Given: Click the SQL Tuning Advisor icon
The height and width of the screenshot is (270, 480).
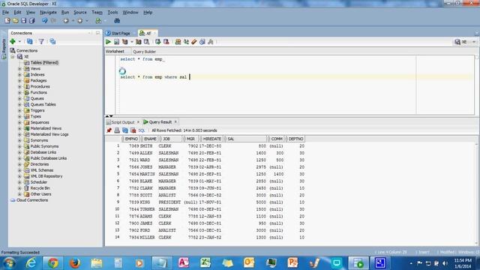Looking at the screenshot, I should (x=147, y=42).
